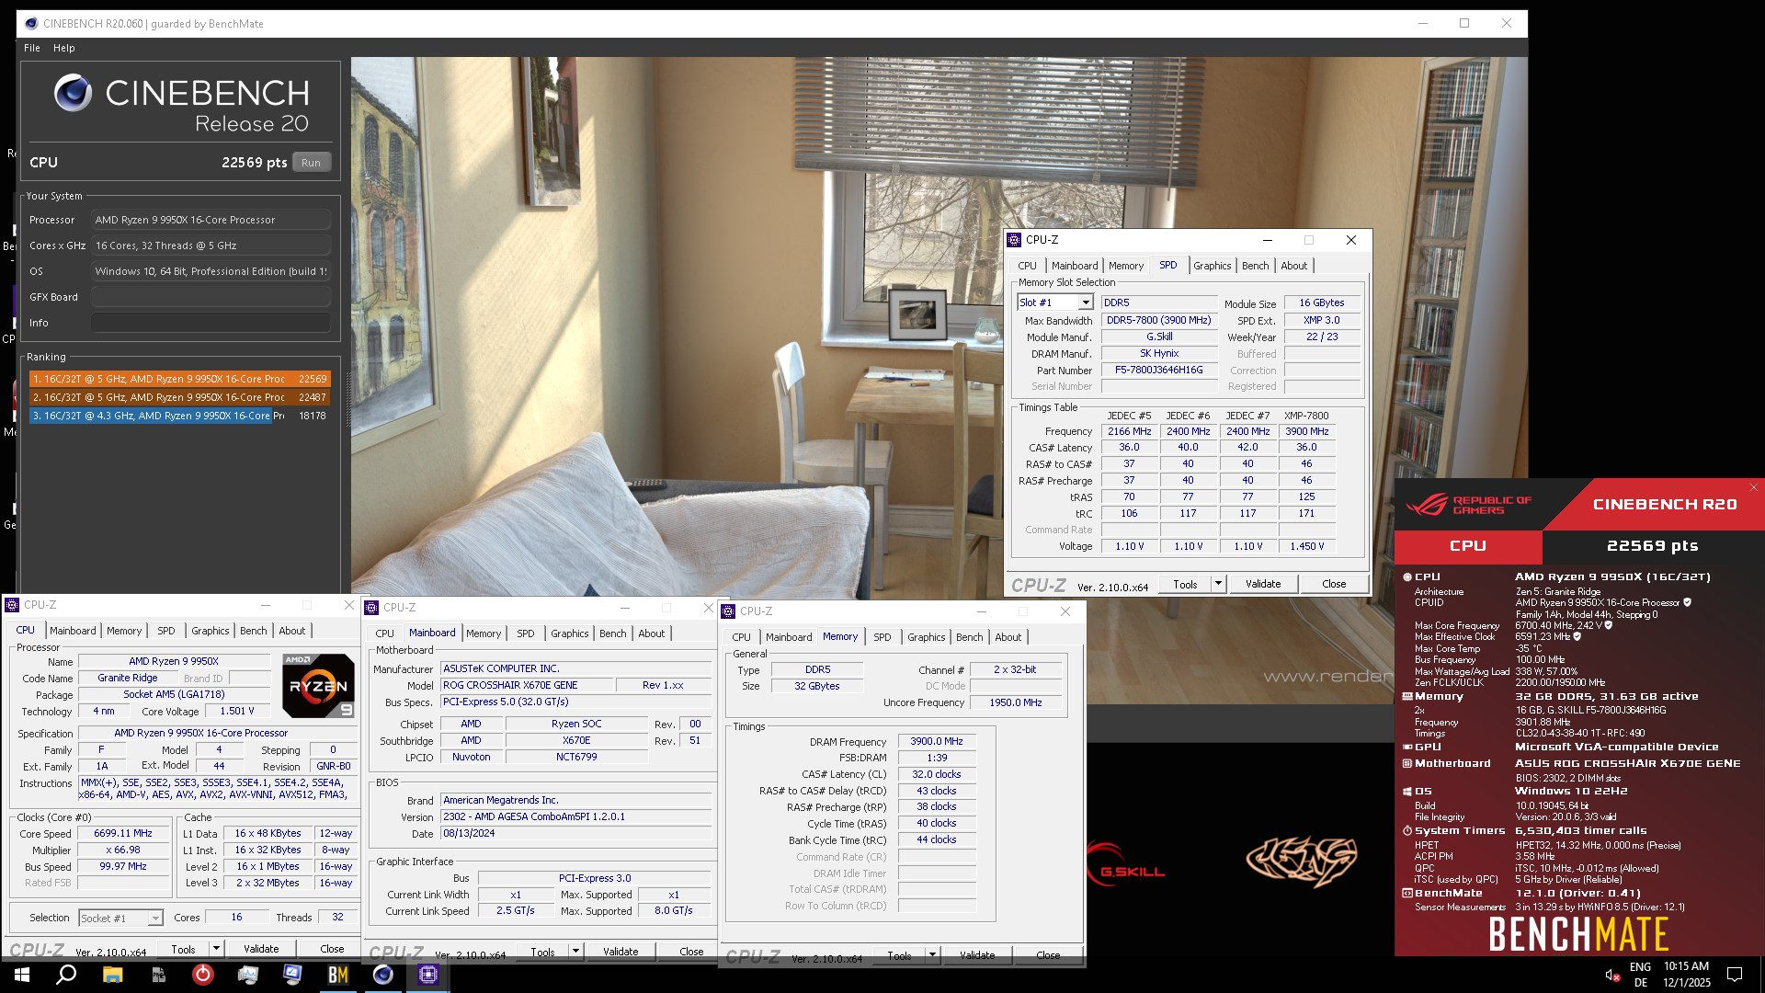Click the XMP-7800 column header
This screenshot has width=1765, height=993.
tap(1306, 416)
